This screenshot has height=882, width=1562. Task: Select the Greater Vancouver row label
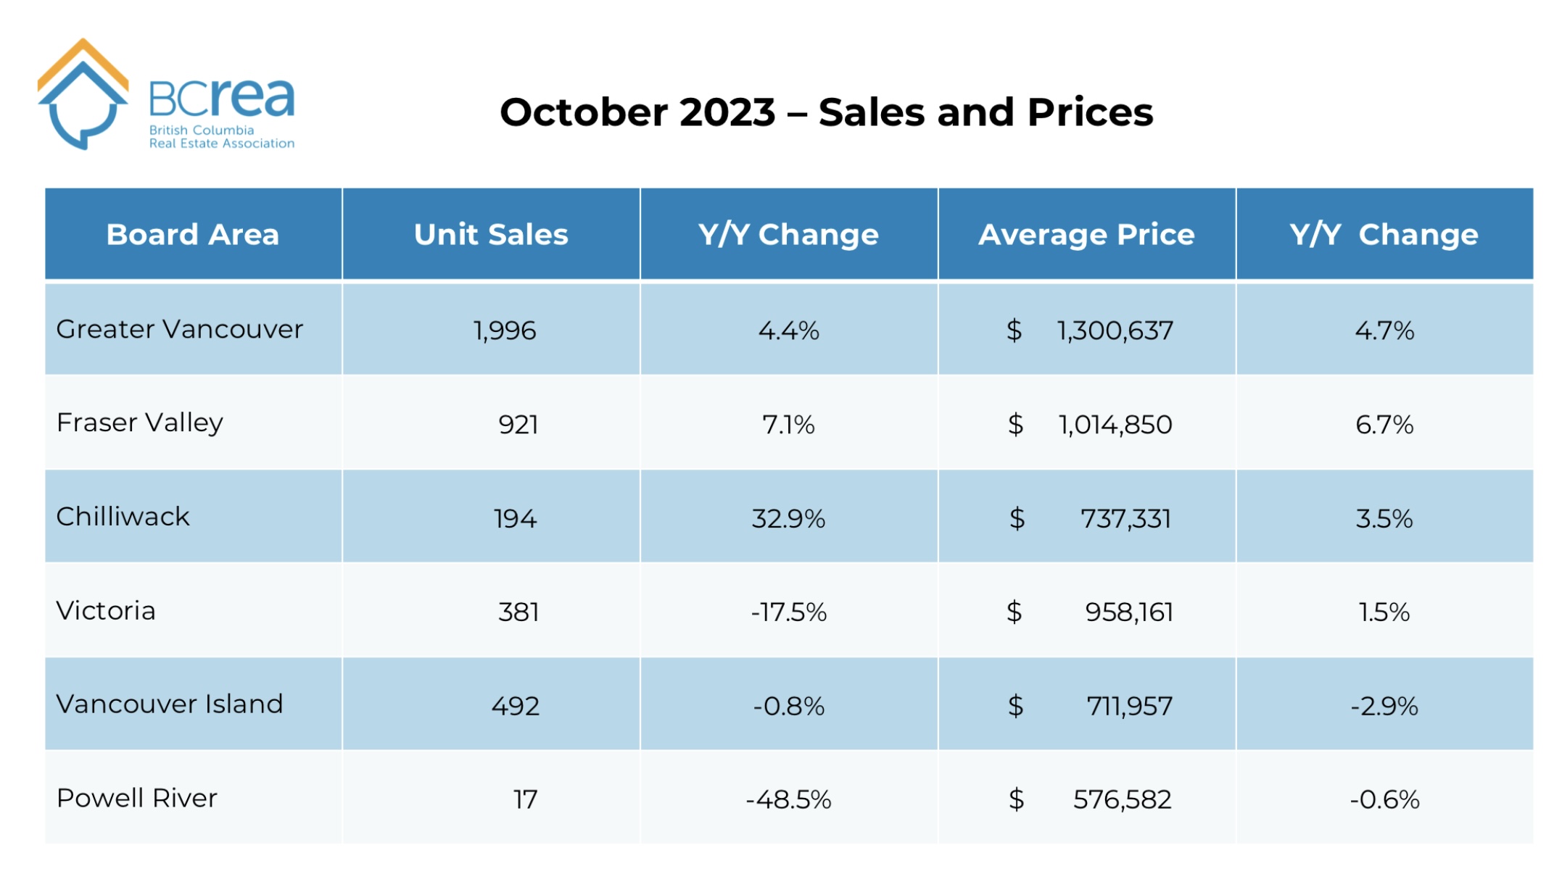pyautogui.click(x=179, y=330)
